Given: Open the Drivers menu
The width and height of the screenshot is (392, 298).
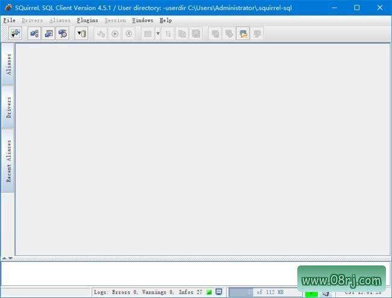Looking at the screenshot, I should coord(32,21).
